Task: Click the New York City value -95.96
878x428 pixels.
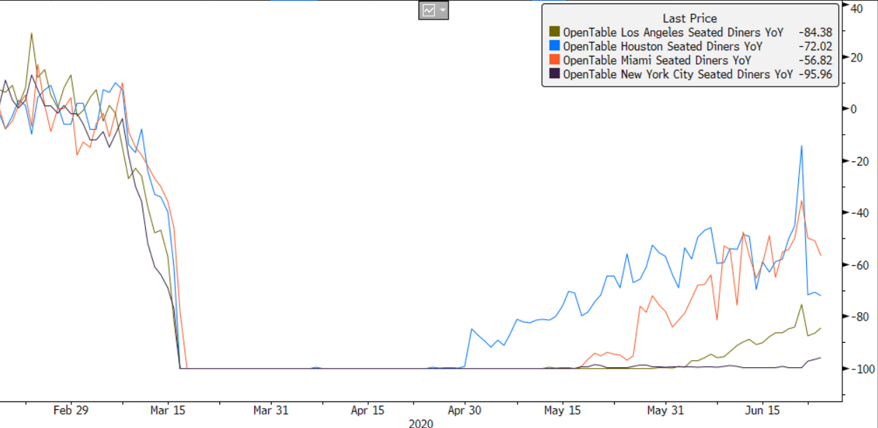Action: (815, 74)
